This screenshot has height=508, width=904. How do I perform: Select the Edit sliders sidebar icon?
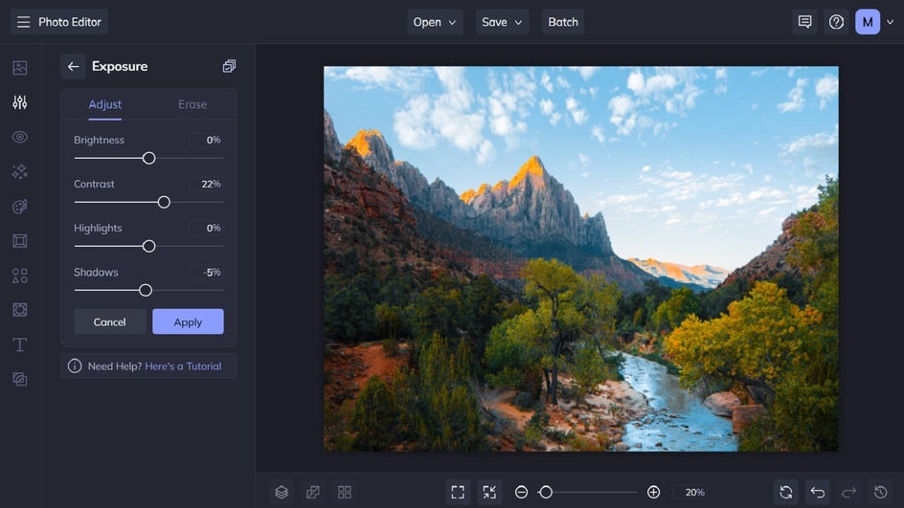coord(19,102)
